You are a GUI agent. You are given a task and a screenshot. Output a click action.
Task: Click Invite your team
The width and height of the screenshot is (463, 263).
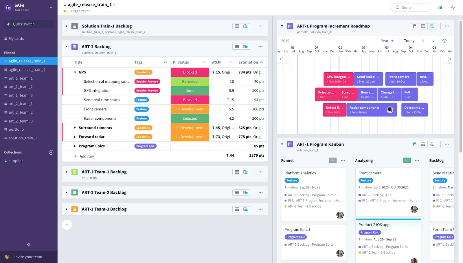click(x=28, y=257)
